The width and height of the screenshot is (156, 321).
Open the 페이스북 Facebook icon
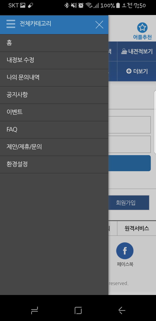125,251
